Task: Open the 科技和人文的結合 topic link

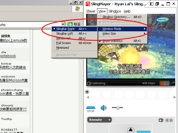Action: [x=13, y=67]
